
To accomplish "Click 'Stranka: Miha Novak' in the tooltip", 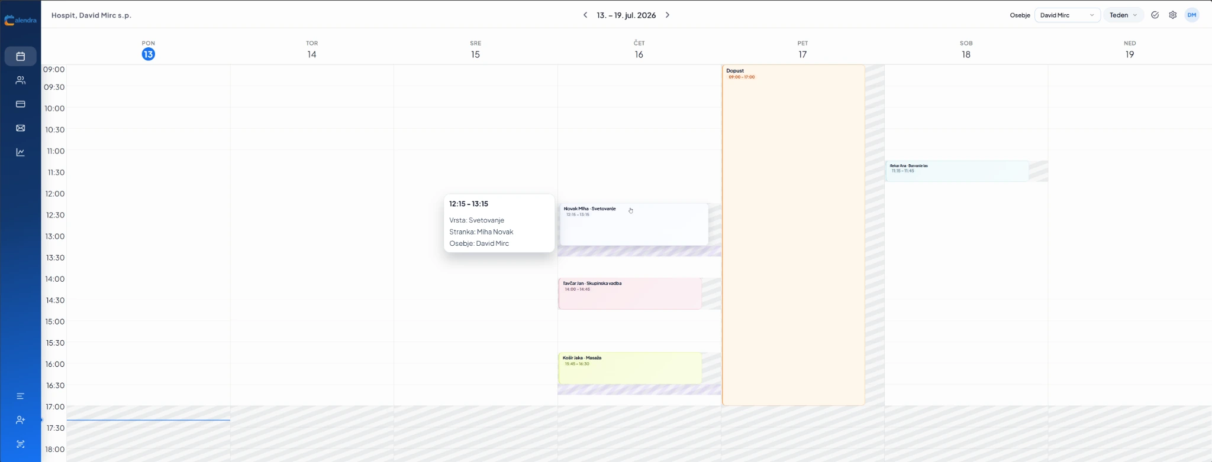I will 481,232.
